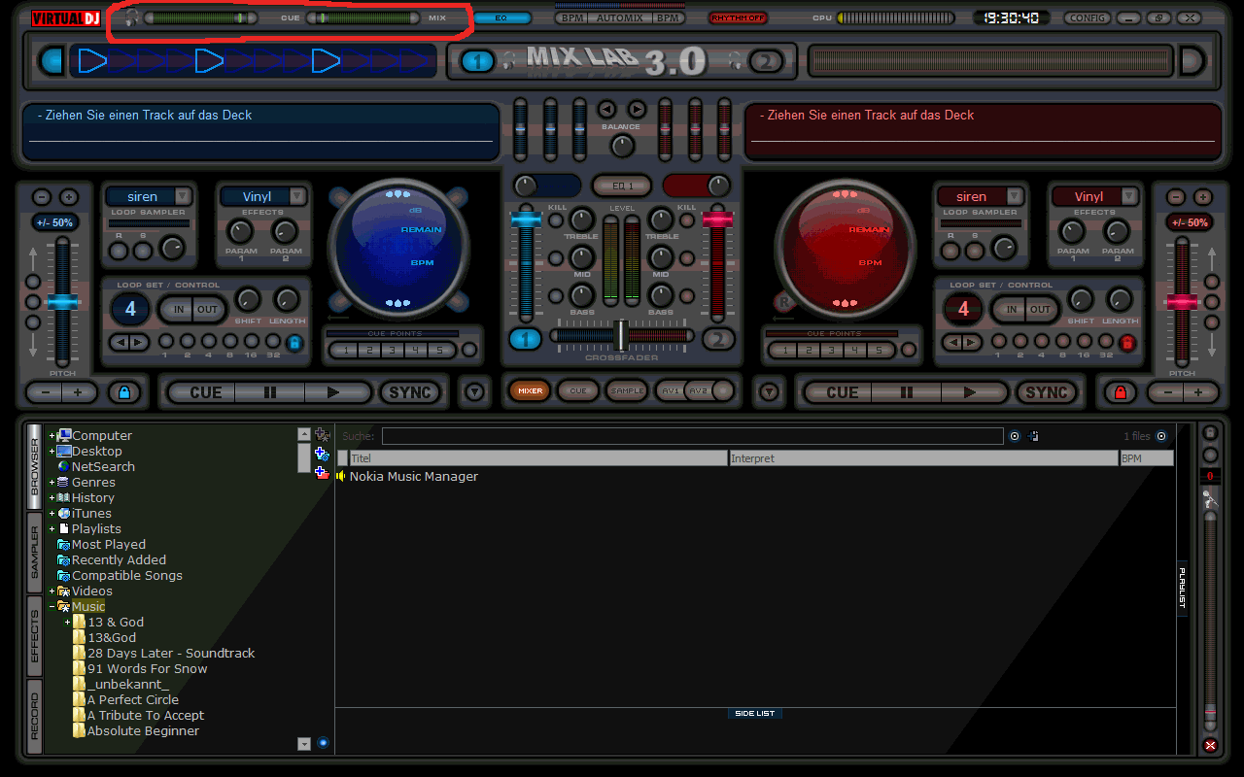This screenshot has width=1244, height=777.
Task: Click the blue circle icon below the folder tree
Action: pos(323,743)
